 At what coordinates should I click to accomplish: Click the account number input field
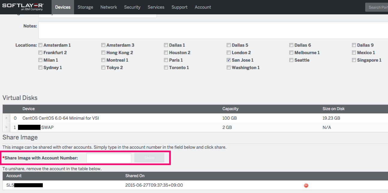click(x=109, y=158)
